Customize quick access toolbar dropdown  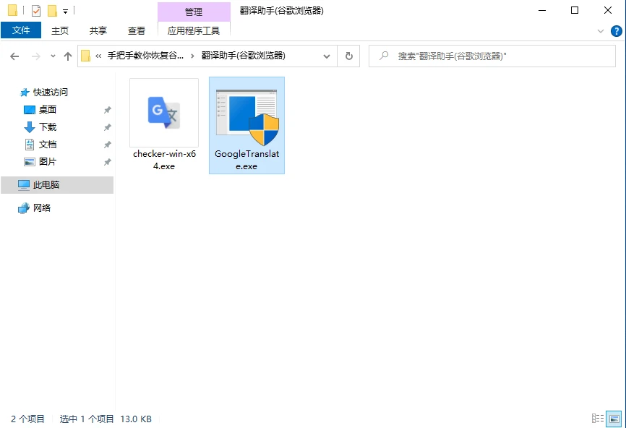tap(66, 11)
